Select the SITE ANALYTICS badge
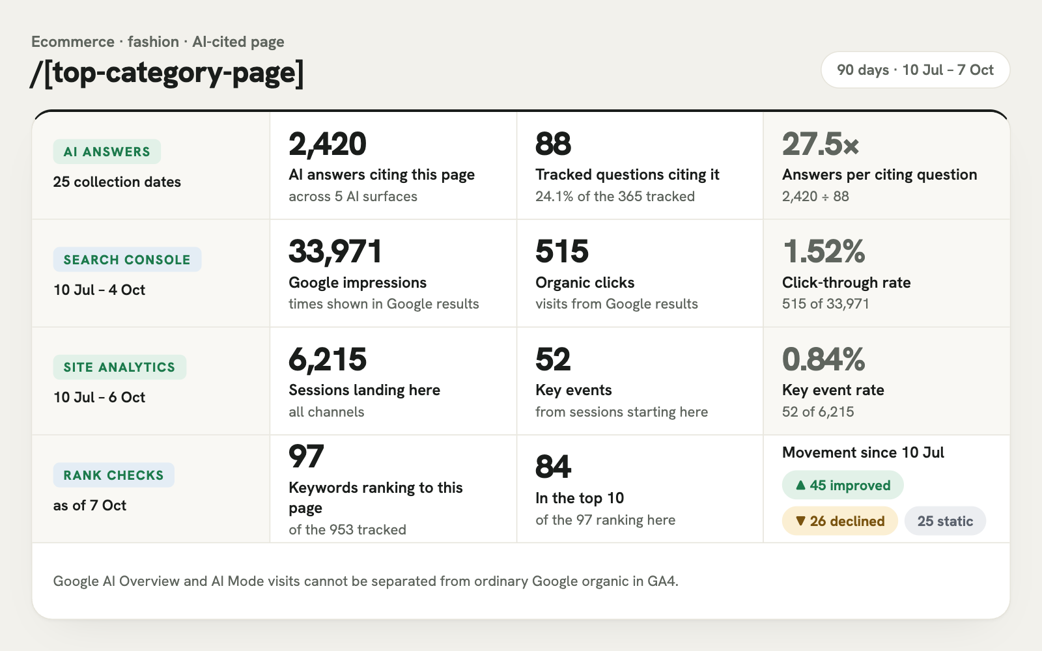 [119, 367]
